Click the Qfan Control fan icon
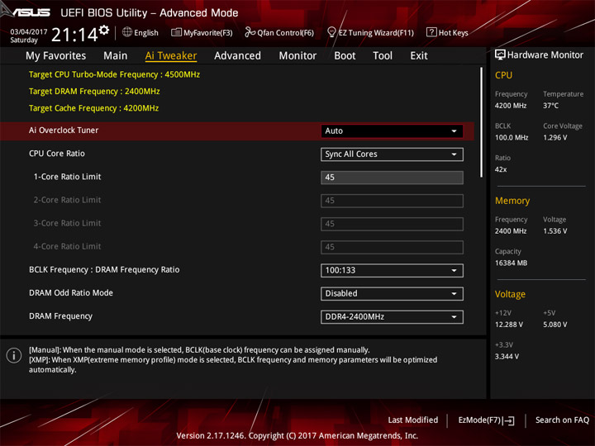Screen dimensions: 595x446 250,32
